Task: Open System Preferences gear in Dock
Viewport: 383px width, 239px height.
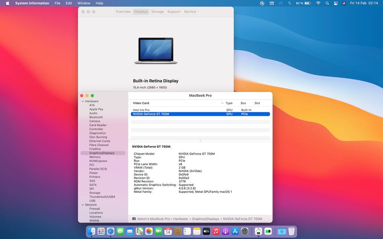Action: pyautogui.click(x=245, y=231)
